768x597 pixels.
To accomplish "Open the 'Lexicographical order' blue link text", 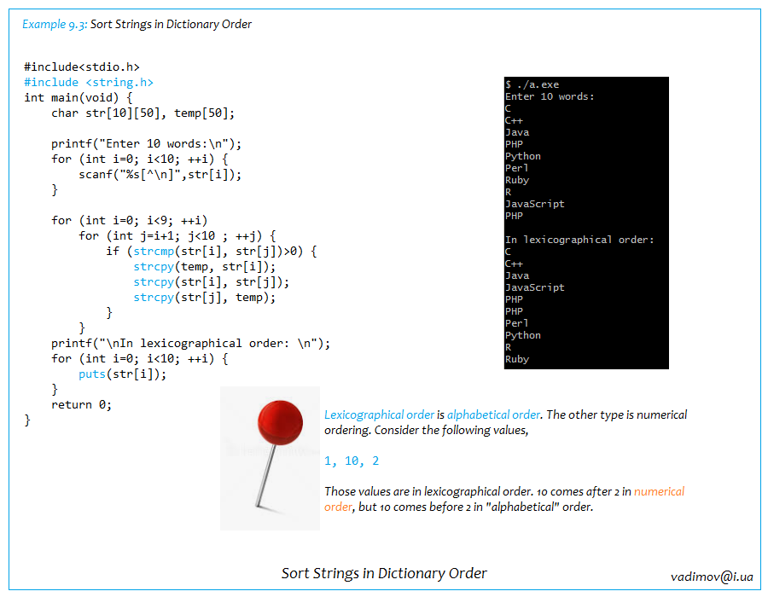I will (x=379, y=415).
